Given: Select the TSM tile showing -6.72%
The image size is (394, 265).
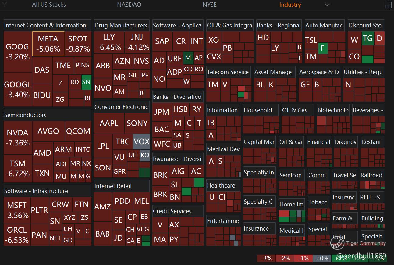Looking at the screenshot, I should [x=18, y=168].
